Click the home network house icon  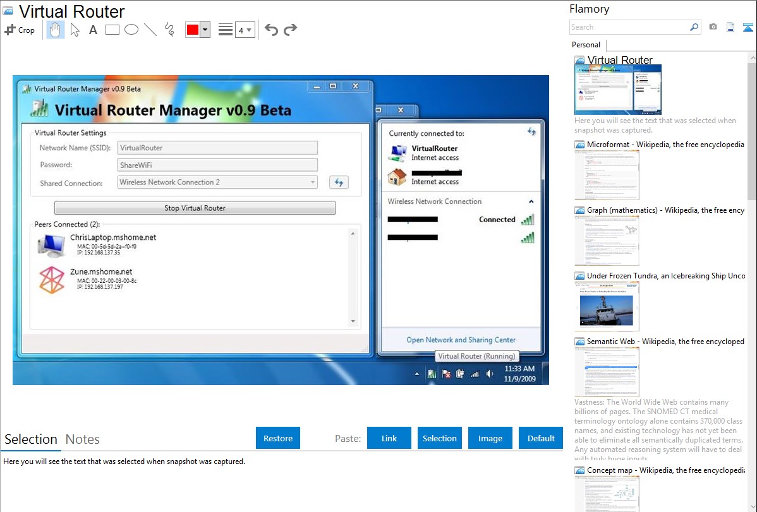[x=397, y=177]
